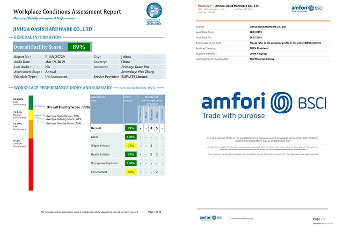351x227 pixels.
Task: Click the report number 'F_IAR_35729'
Action: 55,57
